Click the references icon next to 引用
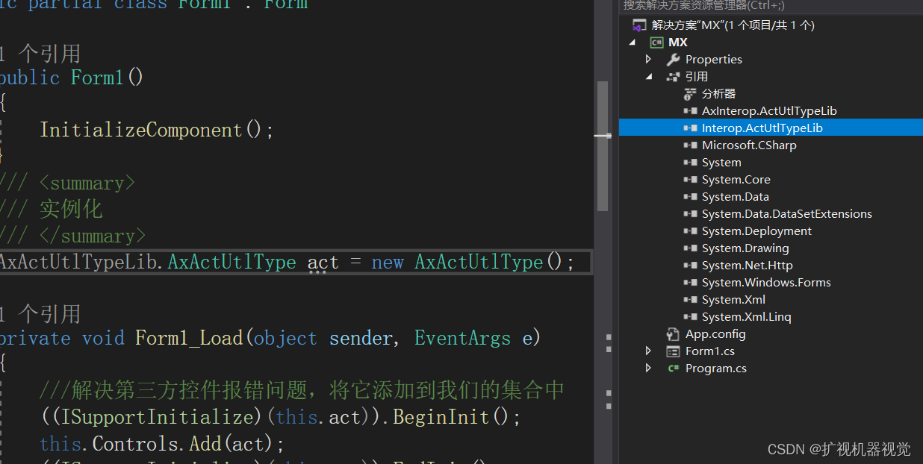Viewport: 923px width, 464px height. 674,76
